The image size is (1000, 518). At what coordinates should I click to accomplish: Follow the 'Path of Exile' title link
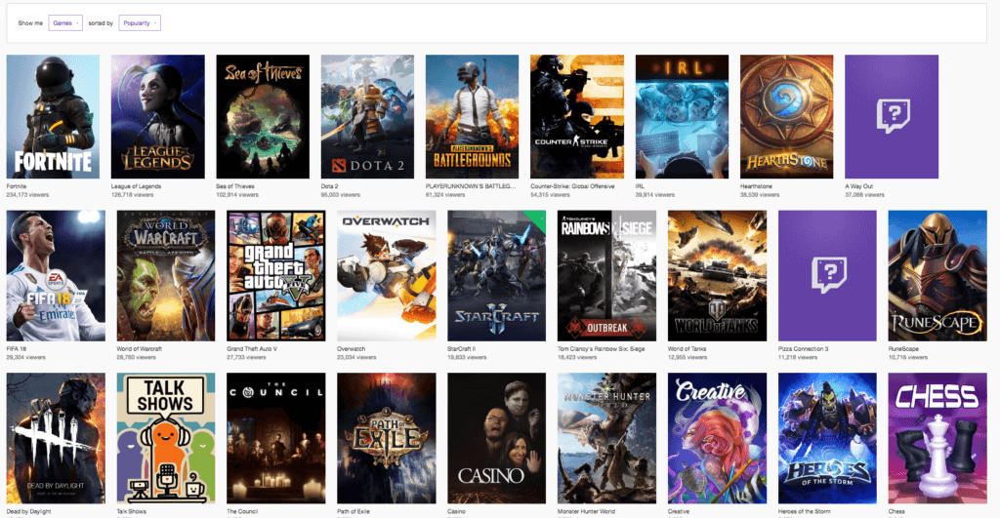click(354, 511)
